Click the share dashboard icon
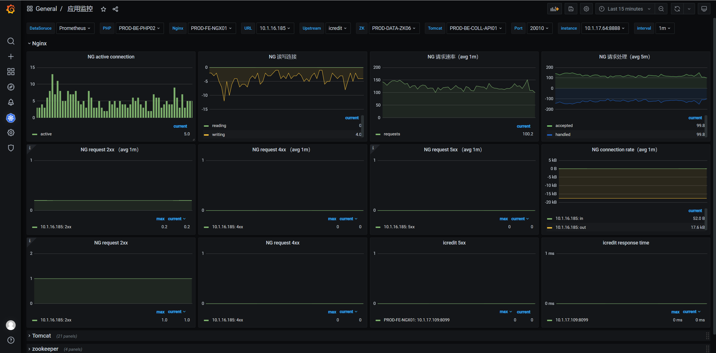This screenshot has width=716, height=353. [115, 9]
